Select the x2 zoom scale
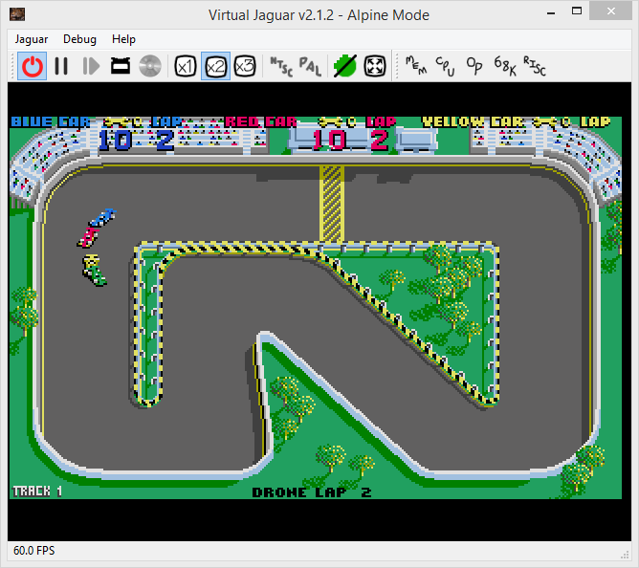639x568 pixels. [215, 66]
